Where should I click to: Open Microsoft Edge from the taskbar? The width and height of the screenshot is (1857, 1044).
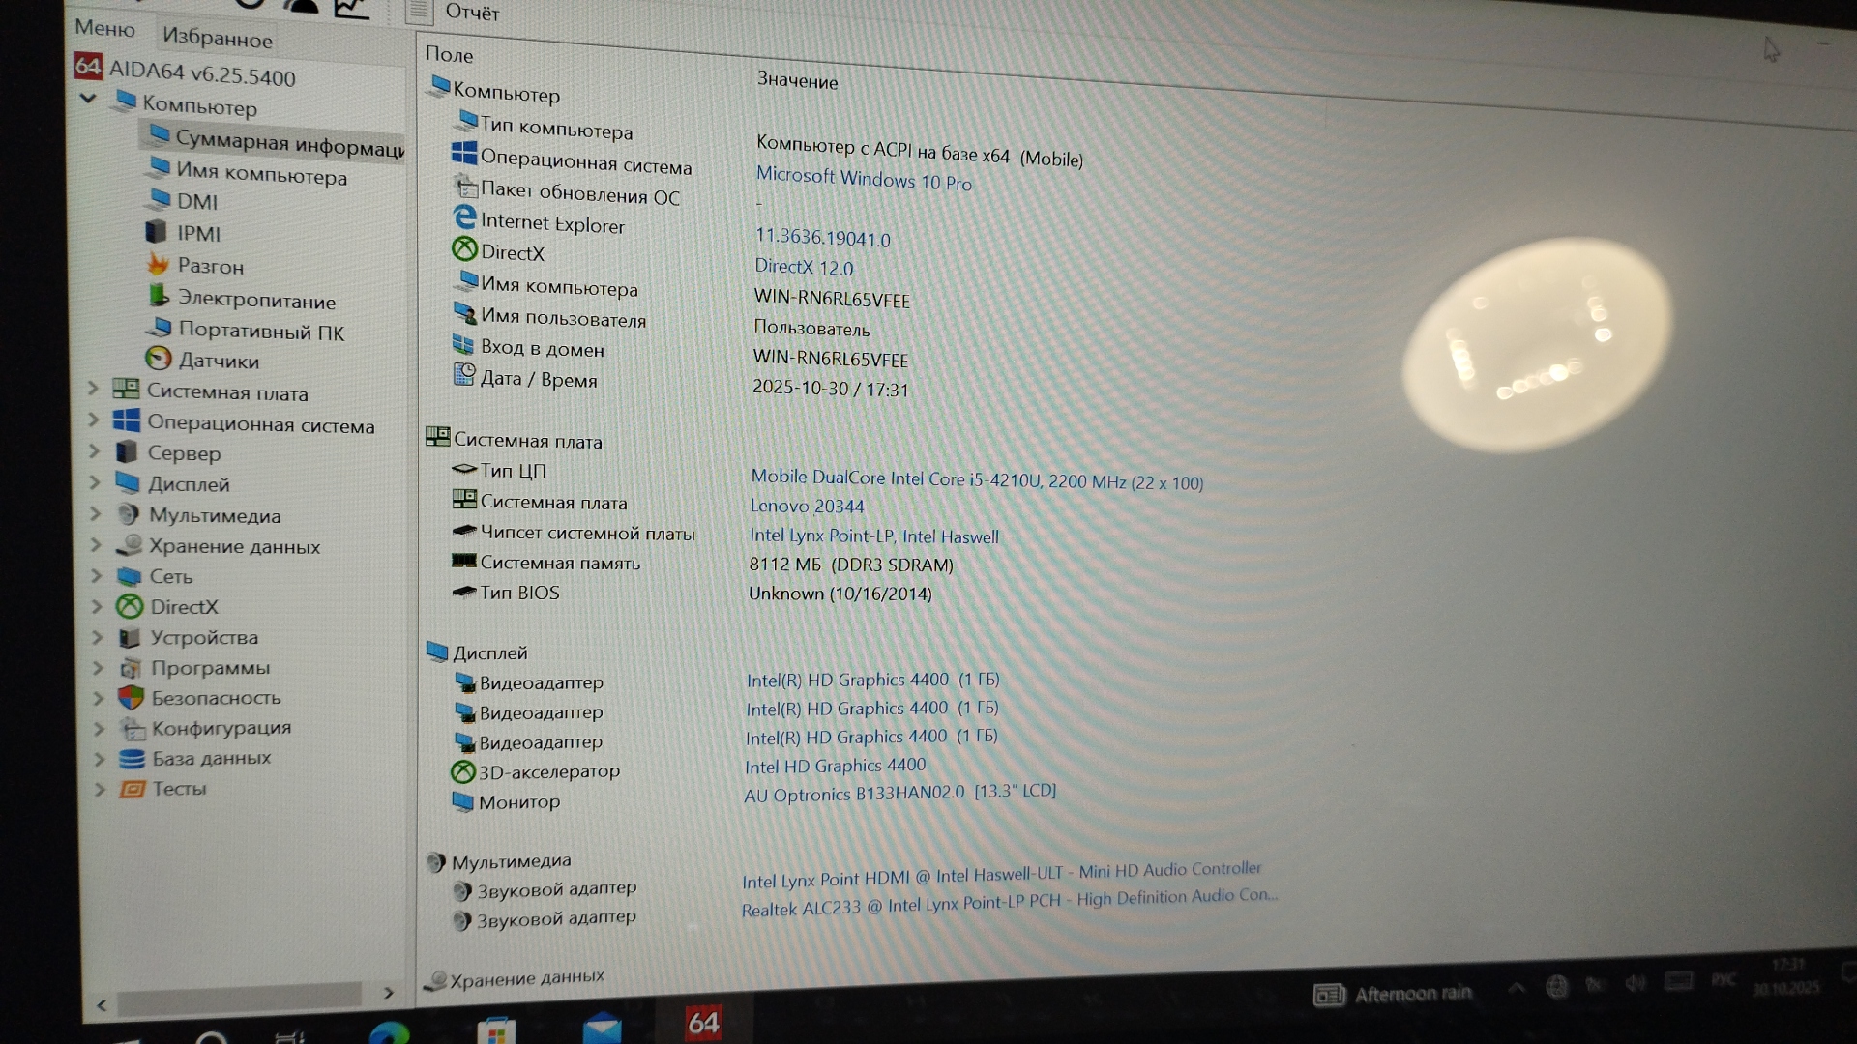pyautogui.click(x=389, y=1032)
